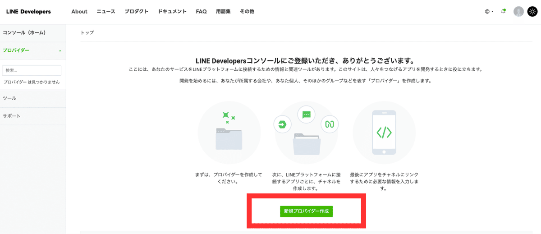
Task: Go to LINE Developers home logo
Action: 28,12
